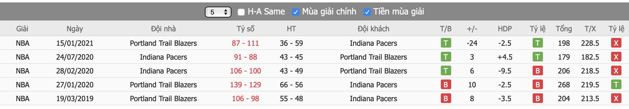
Task: Click the HDP column header
Action: pyautogui.click(x=505, y=29)
